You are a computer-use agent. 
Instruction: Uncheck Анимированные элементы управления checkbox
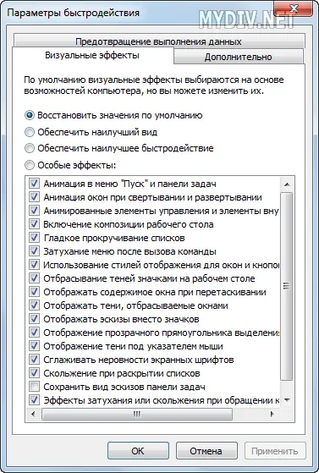pos(34,211)
